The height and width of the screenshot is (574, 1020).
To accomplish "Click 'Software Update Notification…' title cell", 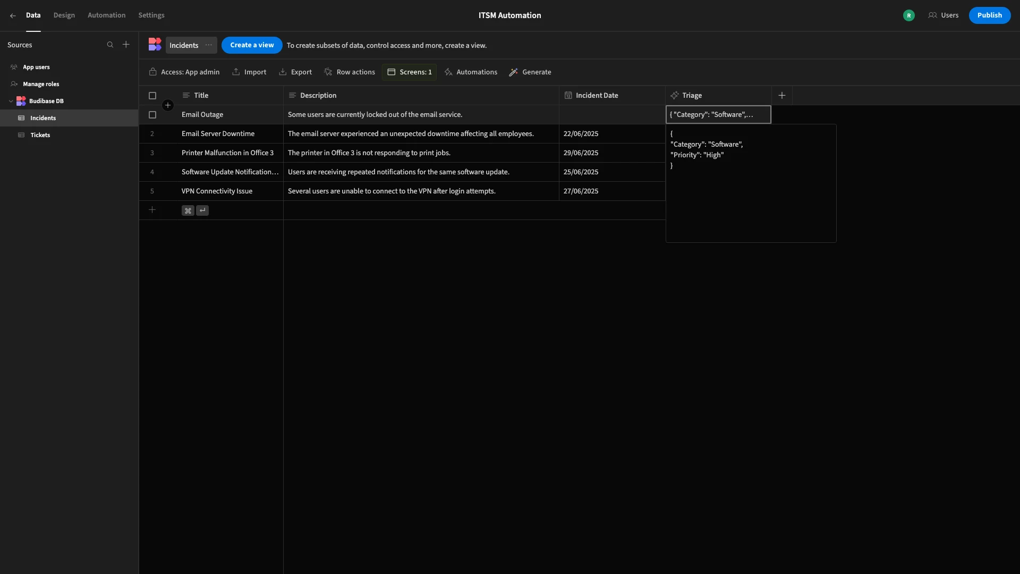I will [x=230, y=172].
